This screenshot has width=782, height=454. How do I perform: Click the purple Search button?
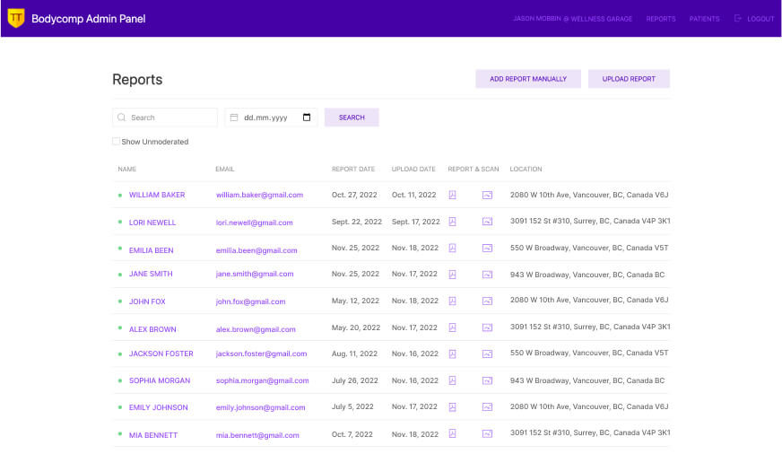tap(352, 118)
